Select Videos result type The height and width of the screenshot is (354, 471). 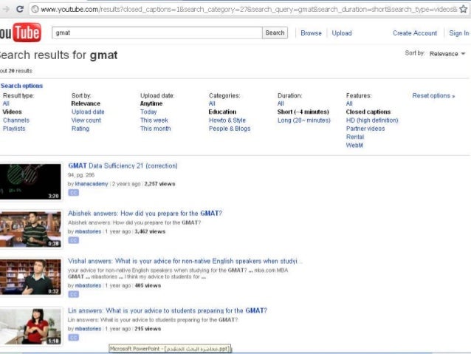[x=13, y=112]
